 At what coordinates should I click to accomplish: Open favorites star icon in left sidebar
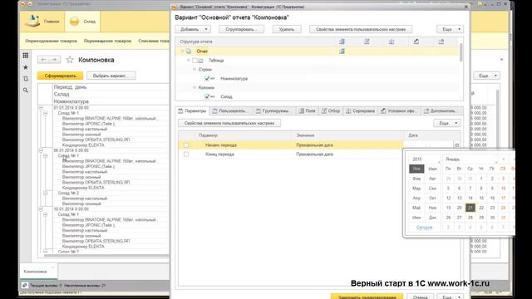click(26, 67)
